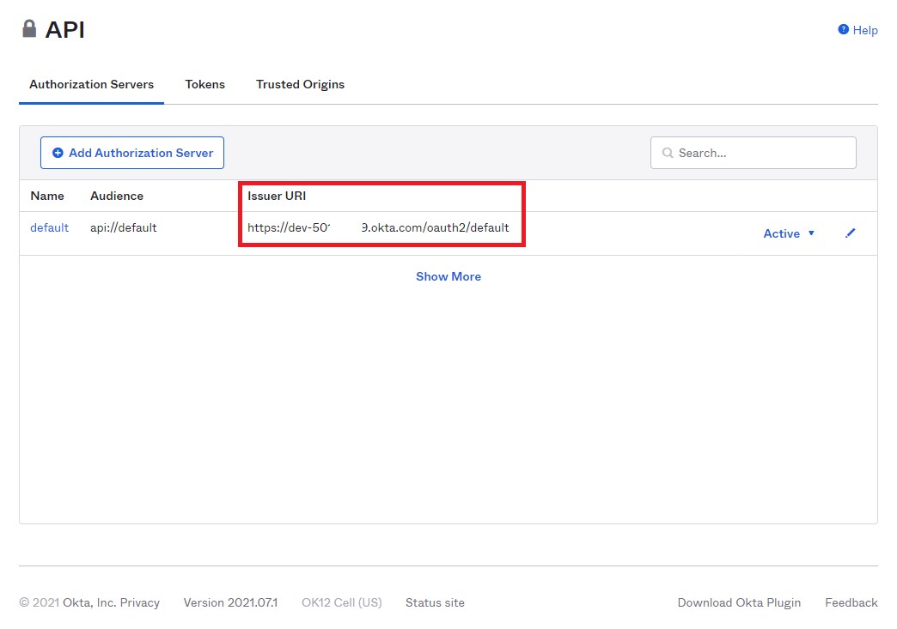Open the Trusted Origins tab
897x629 pixels.
(x=300, y=84)
